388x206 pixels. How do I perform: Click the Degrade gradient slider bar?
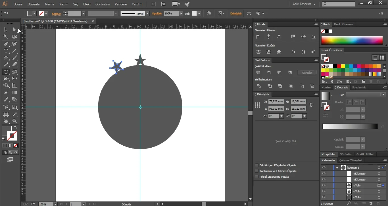350,126
